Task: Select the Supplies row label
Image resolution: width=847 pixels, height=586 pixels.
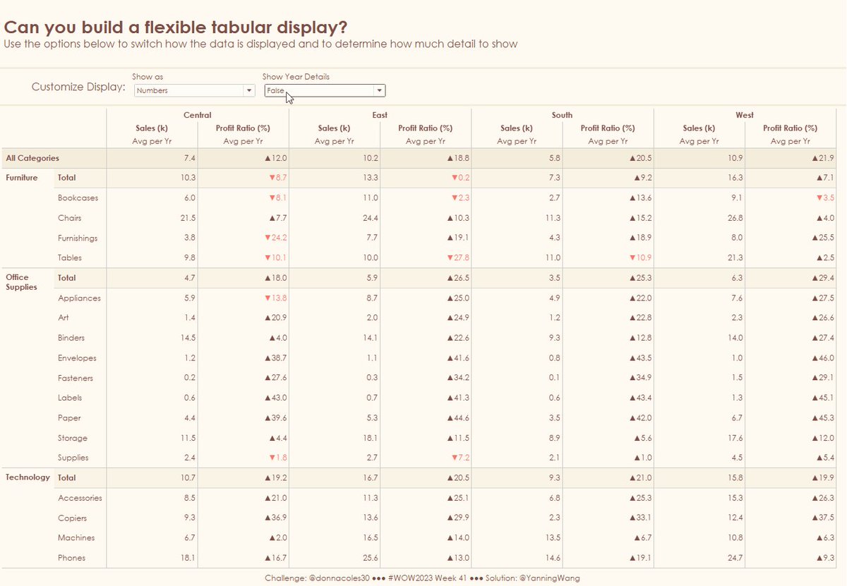Action: 73,458
